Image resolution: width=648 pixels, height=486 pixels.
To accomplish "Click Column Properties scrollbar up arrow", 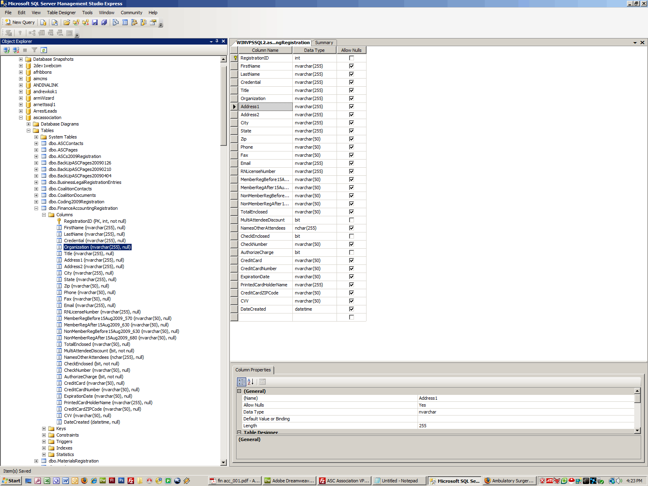I will 637,391.
